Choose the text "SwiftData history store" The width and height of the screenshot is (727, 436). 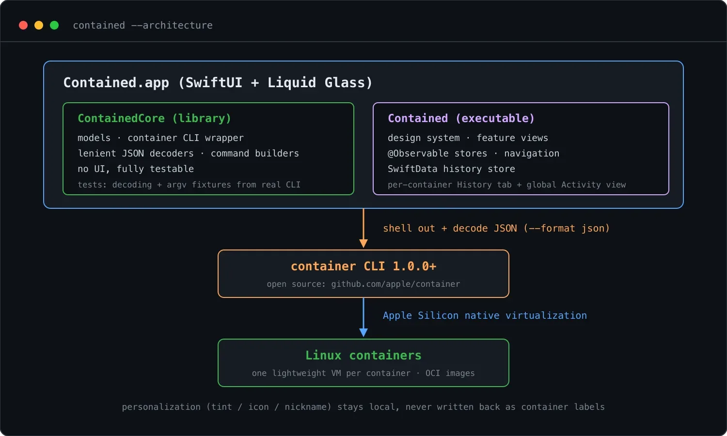(x=451, y=169)
